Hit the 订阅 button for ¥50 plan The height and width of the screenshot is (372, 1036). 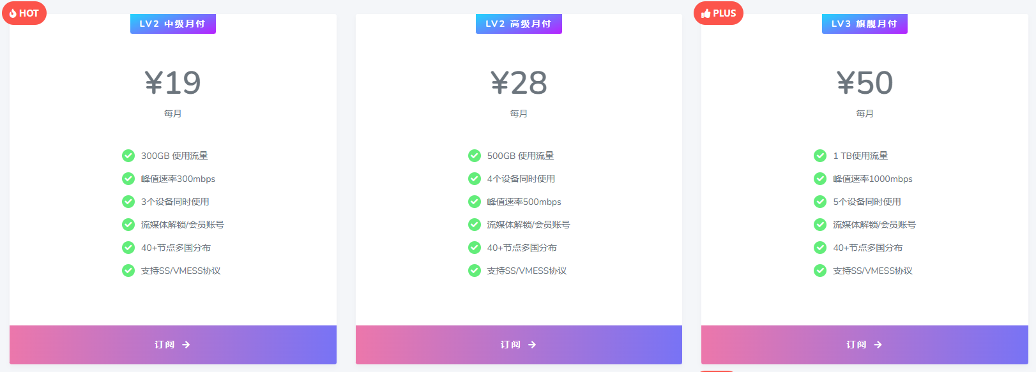coord(864,345)
